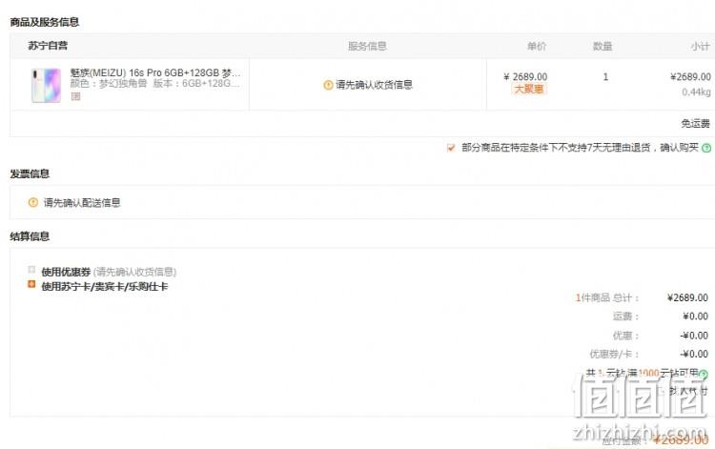Select the 苏宁自营 store name

(48, 46)
